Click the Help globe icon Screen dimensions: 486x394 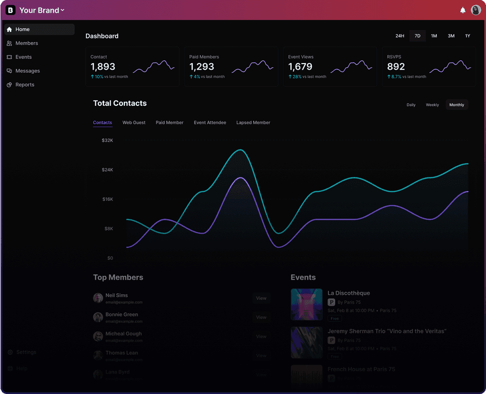10,368
